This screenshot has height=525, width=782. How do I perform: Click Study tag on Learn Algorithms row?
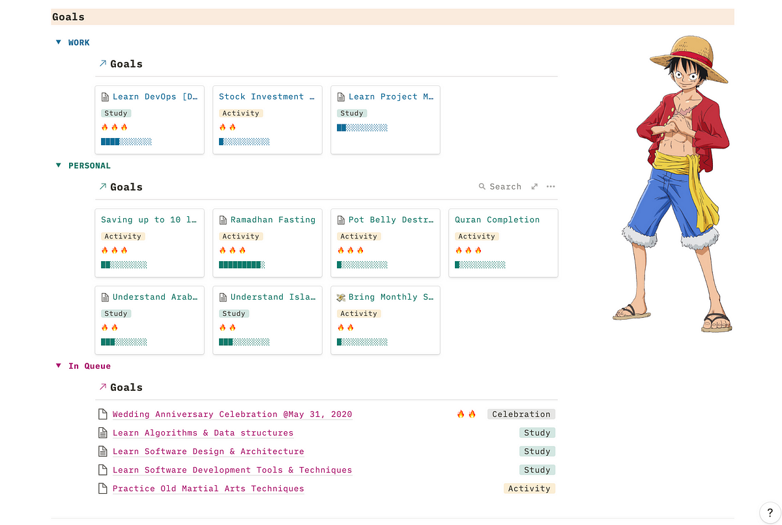click(537, 433)
